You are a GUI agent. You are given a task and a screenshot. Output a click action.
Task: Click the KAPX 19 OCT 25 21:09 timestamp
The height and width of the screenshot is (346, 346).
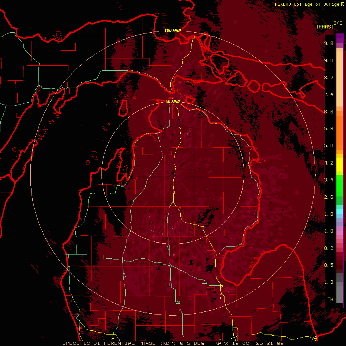coord(249,343)
